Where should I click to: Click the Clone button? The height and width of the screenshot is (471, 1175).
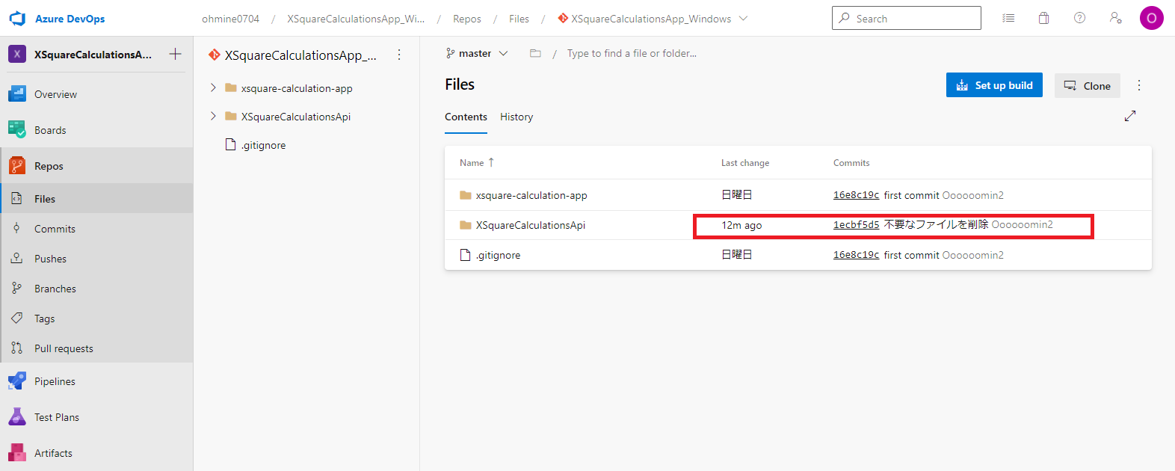click(1088, 85)
